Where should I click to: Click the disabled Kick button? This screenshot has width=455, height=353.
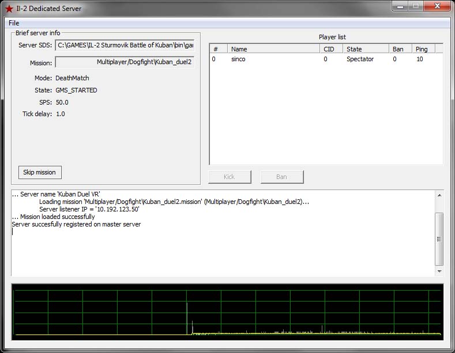pyautogui.click(x=230, y=177)
